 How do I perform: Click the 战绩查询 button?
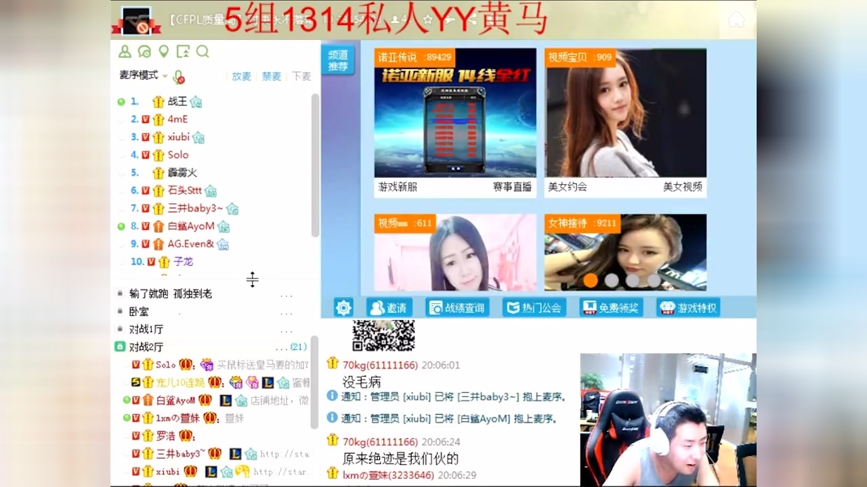(457, 308)
